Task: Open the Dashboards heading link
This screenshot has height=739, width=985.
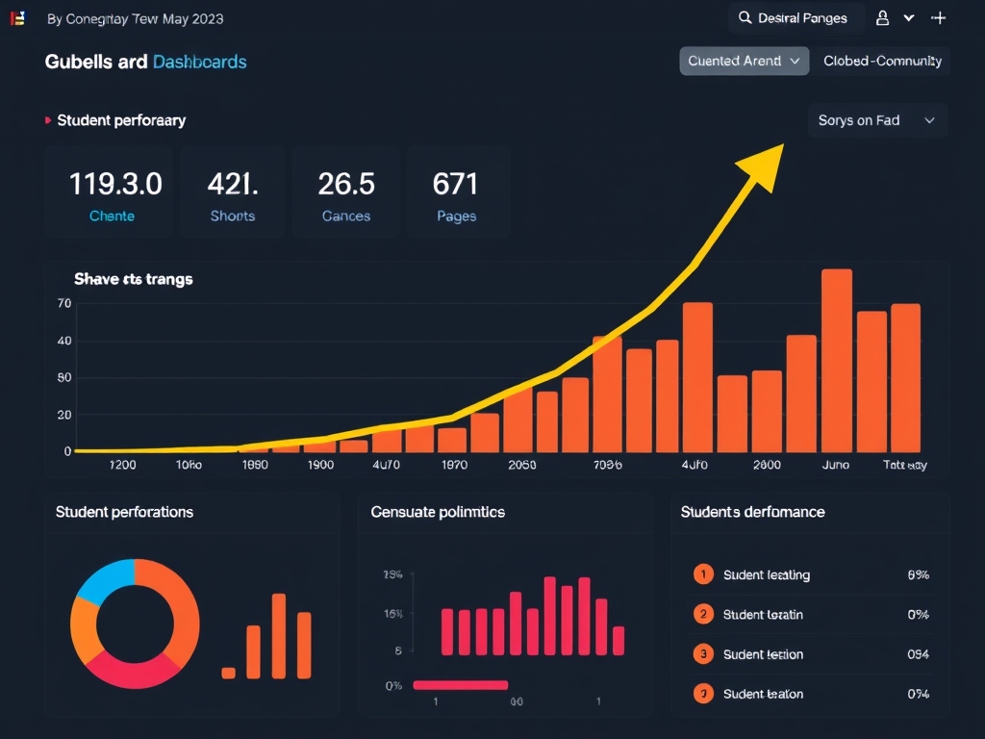Action: click(x=199, y=62)
